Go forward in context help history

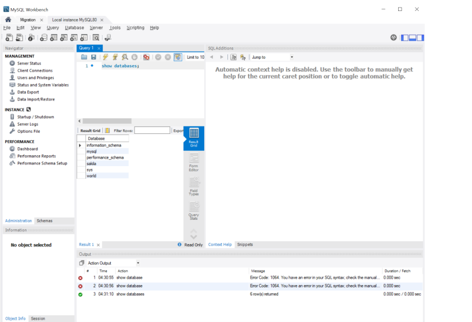tap(222, 57)
